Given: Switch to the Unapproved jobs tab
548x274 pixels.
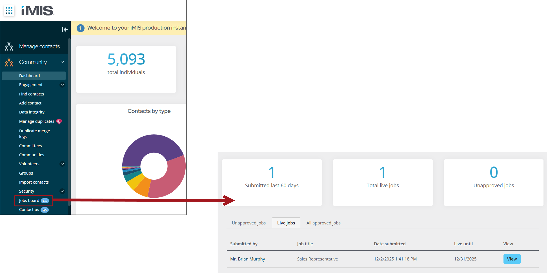Looking at the screenshot, I should [x=249, y=223].
